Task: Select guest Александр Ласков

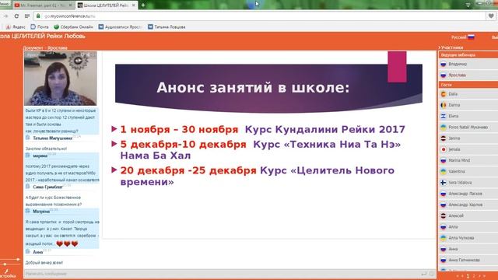Action: 468,194
